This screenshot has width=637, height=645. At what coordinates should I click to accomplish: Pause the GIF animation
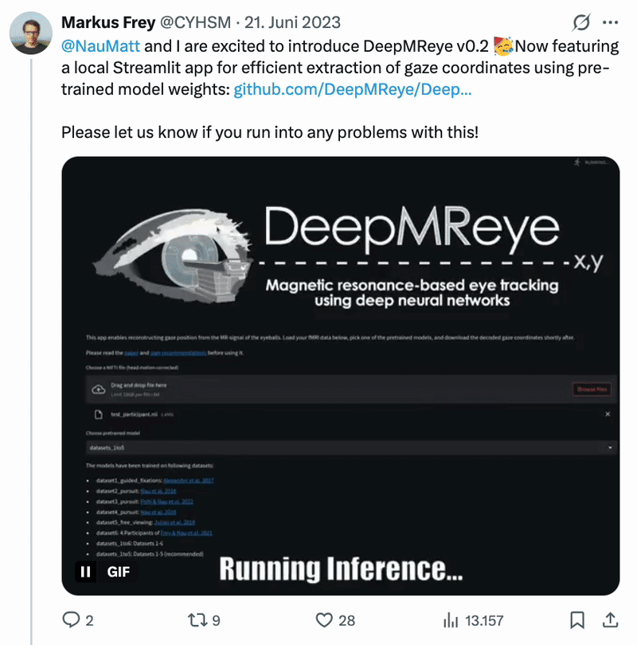pos(84,571)
